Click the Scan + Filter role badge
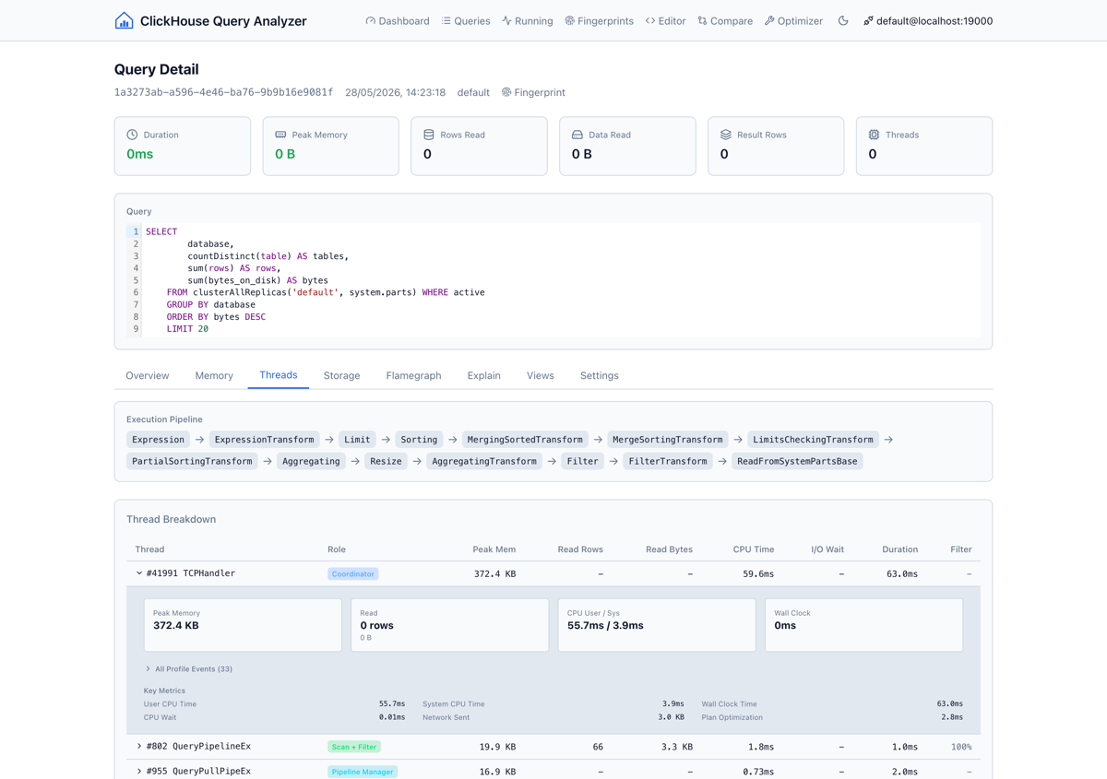Image resolution: width=1107 pixels, height=779 pixels. pos(354,747)
